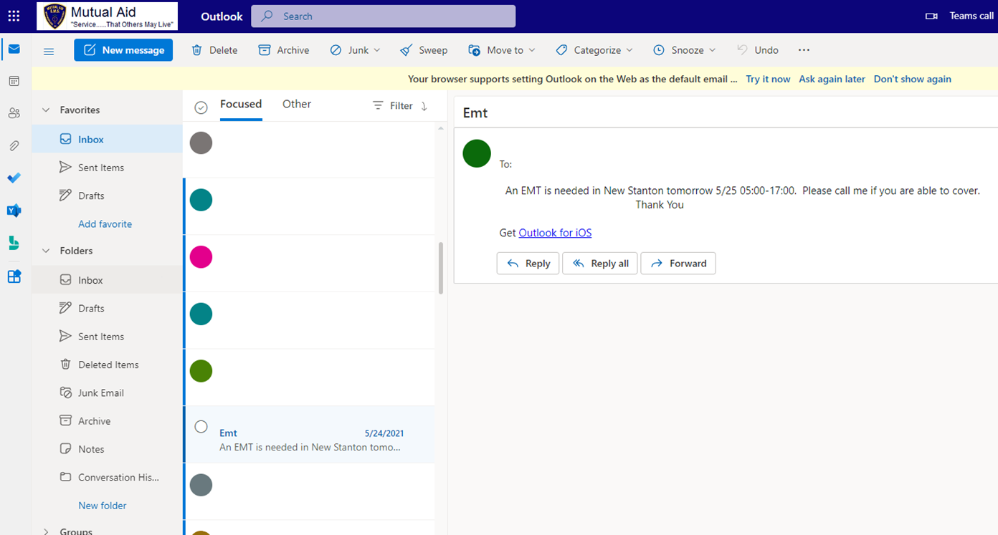Open Inbox under Folders

click(x=108, y=280)
